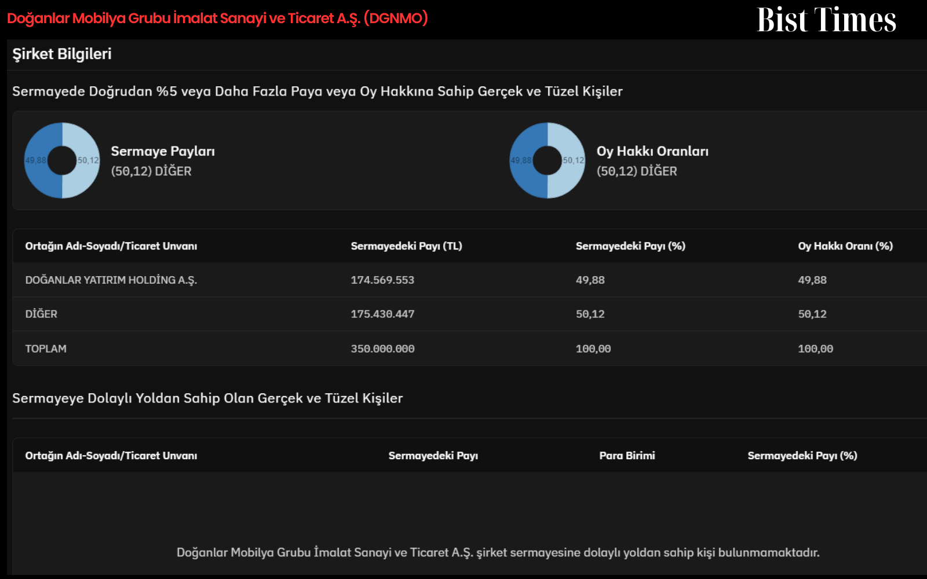Click the Sermayedeki Payı (%) header in first table
Viewport: 927px width, 579px height.
coord(630,246)
